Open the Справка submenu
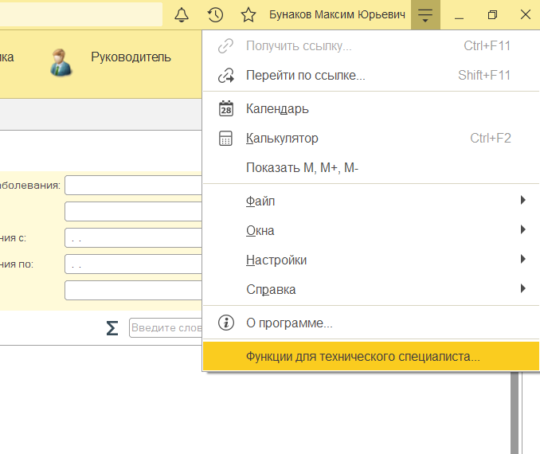540x454 pixels. [271, 289]
